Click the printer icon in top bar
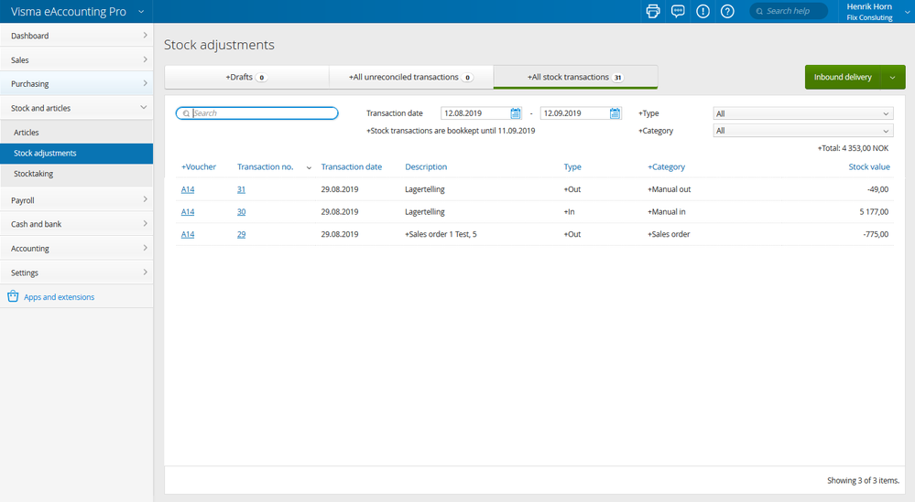Screen dimensions: 915x502 pyautogui.click(x=653, y=11)
